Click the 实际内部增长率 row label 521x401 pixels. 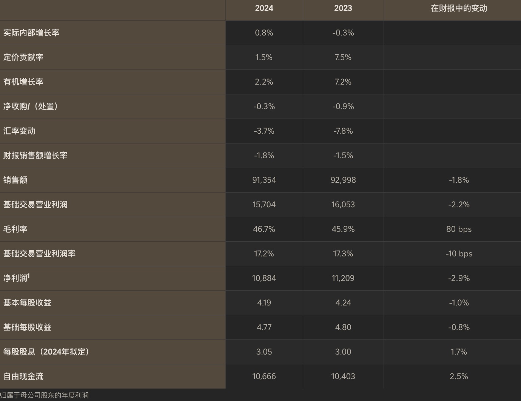(31, 33)
